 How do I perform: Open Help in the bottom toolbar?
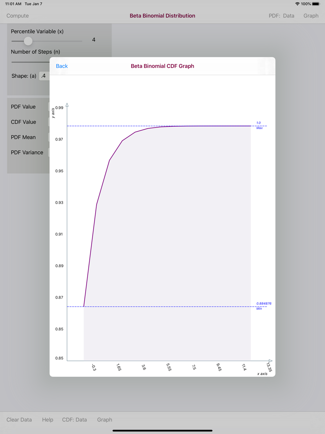click(x=47, y=420)
